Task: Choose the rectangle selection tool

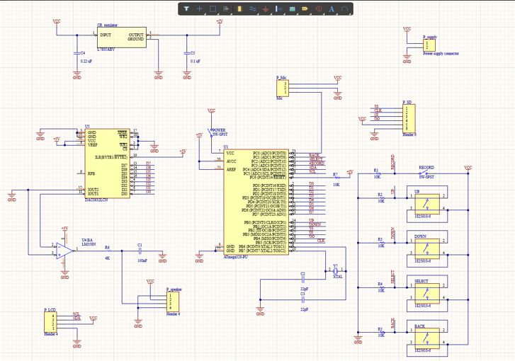Action: [x=213, y=9]
